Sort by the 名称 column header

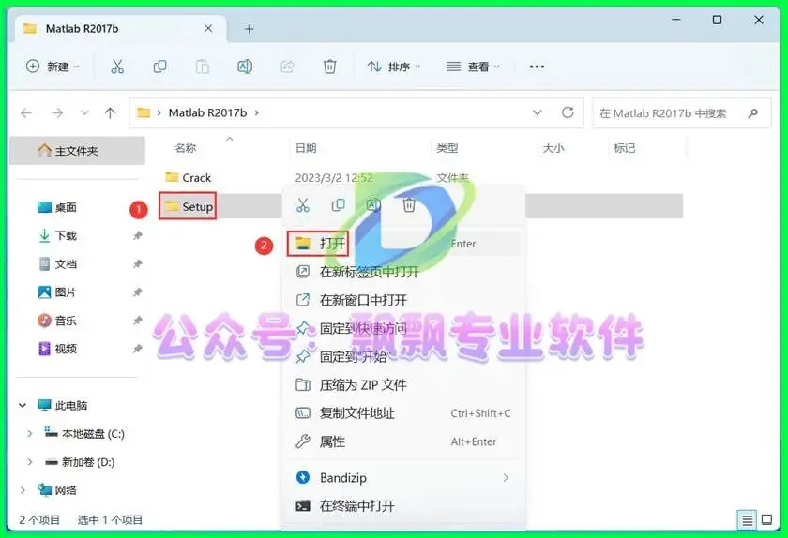[x=186, y=148]
